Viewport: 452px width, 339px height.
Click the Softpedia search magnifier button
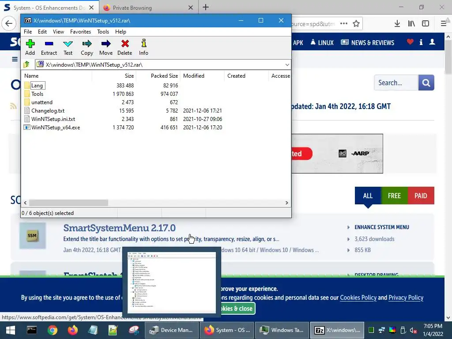coord(426,83)
